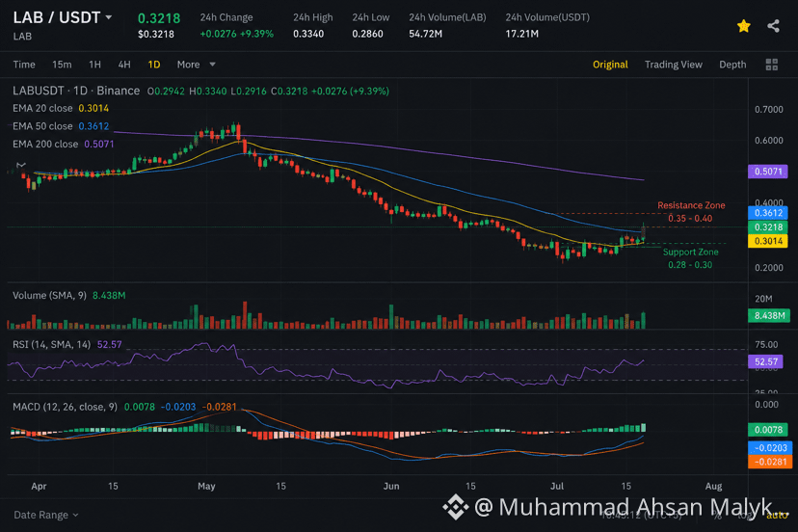798x532 pixels.
Task: Toggle percent scale on price axis
Action: 717,516
